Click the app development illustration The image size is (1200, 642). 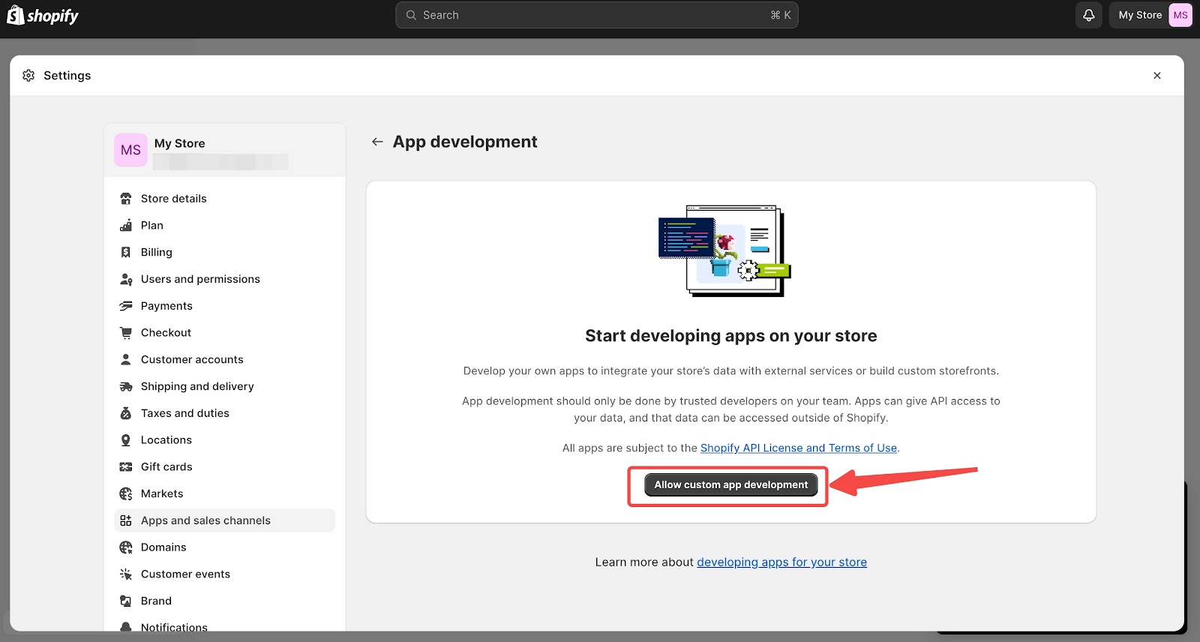click(x=724, y=250)
